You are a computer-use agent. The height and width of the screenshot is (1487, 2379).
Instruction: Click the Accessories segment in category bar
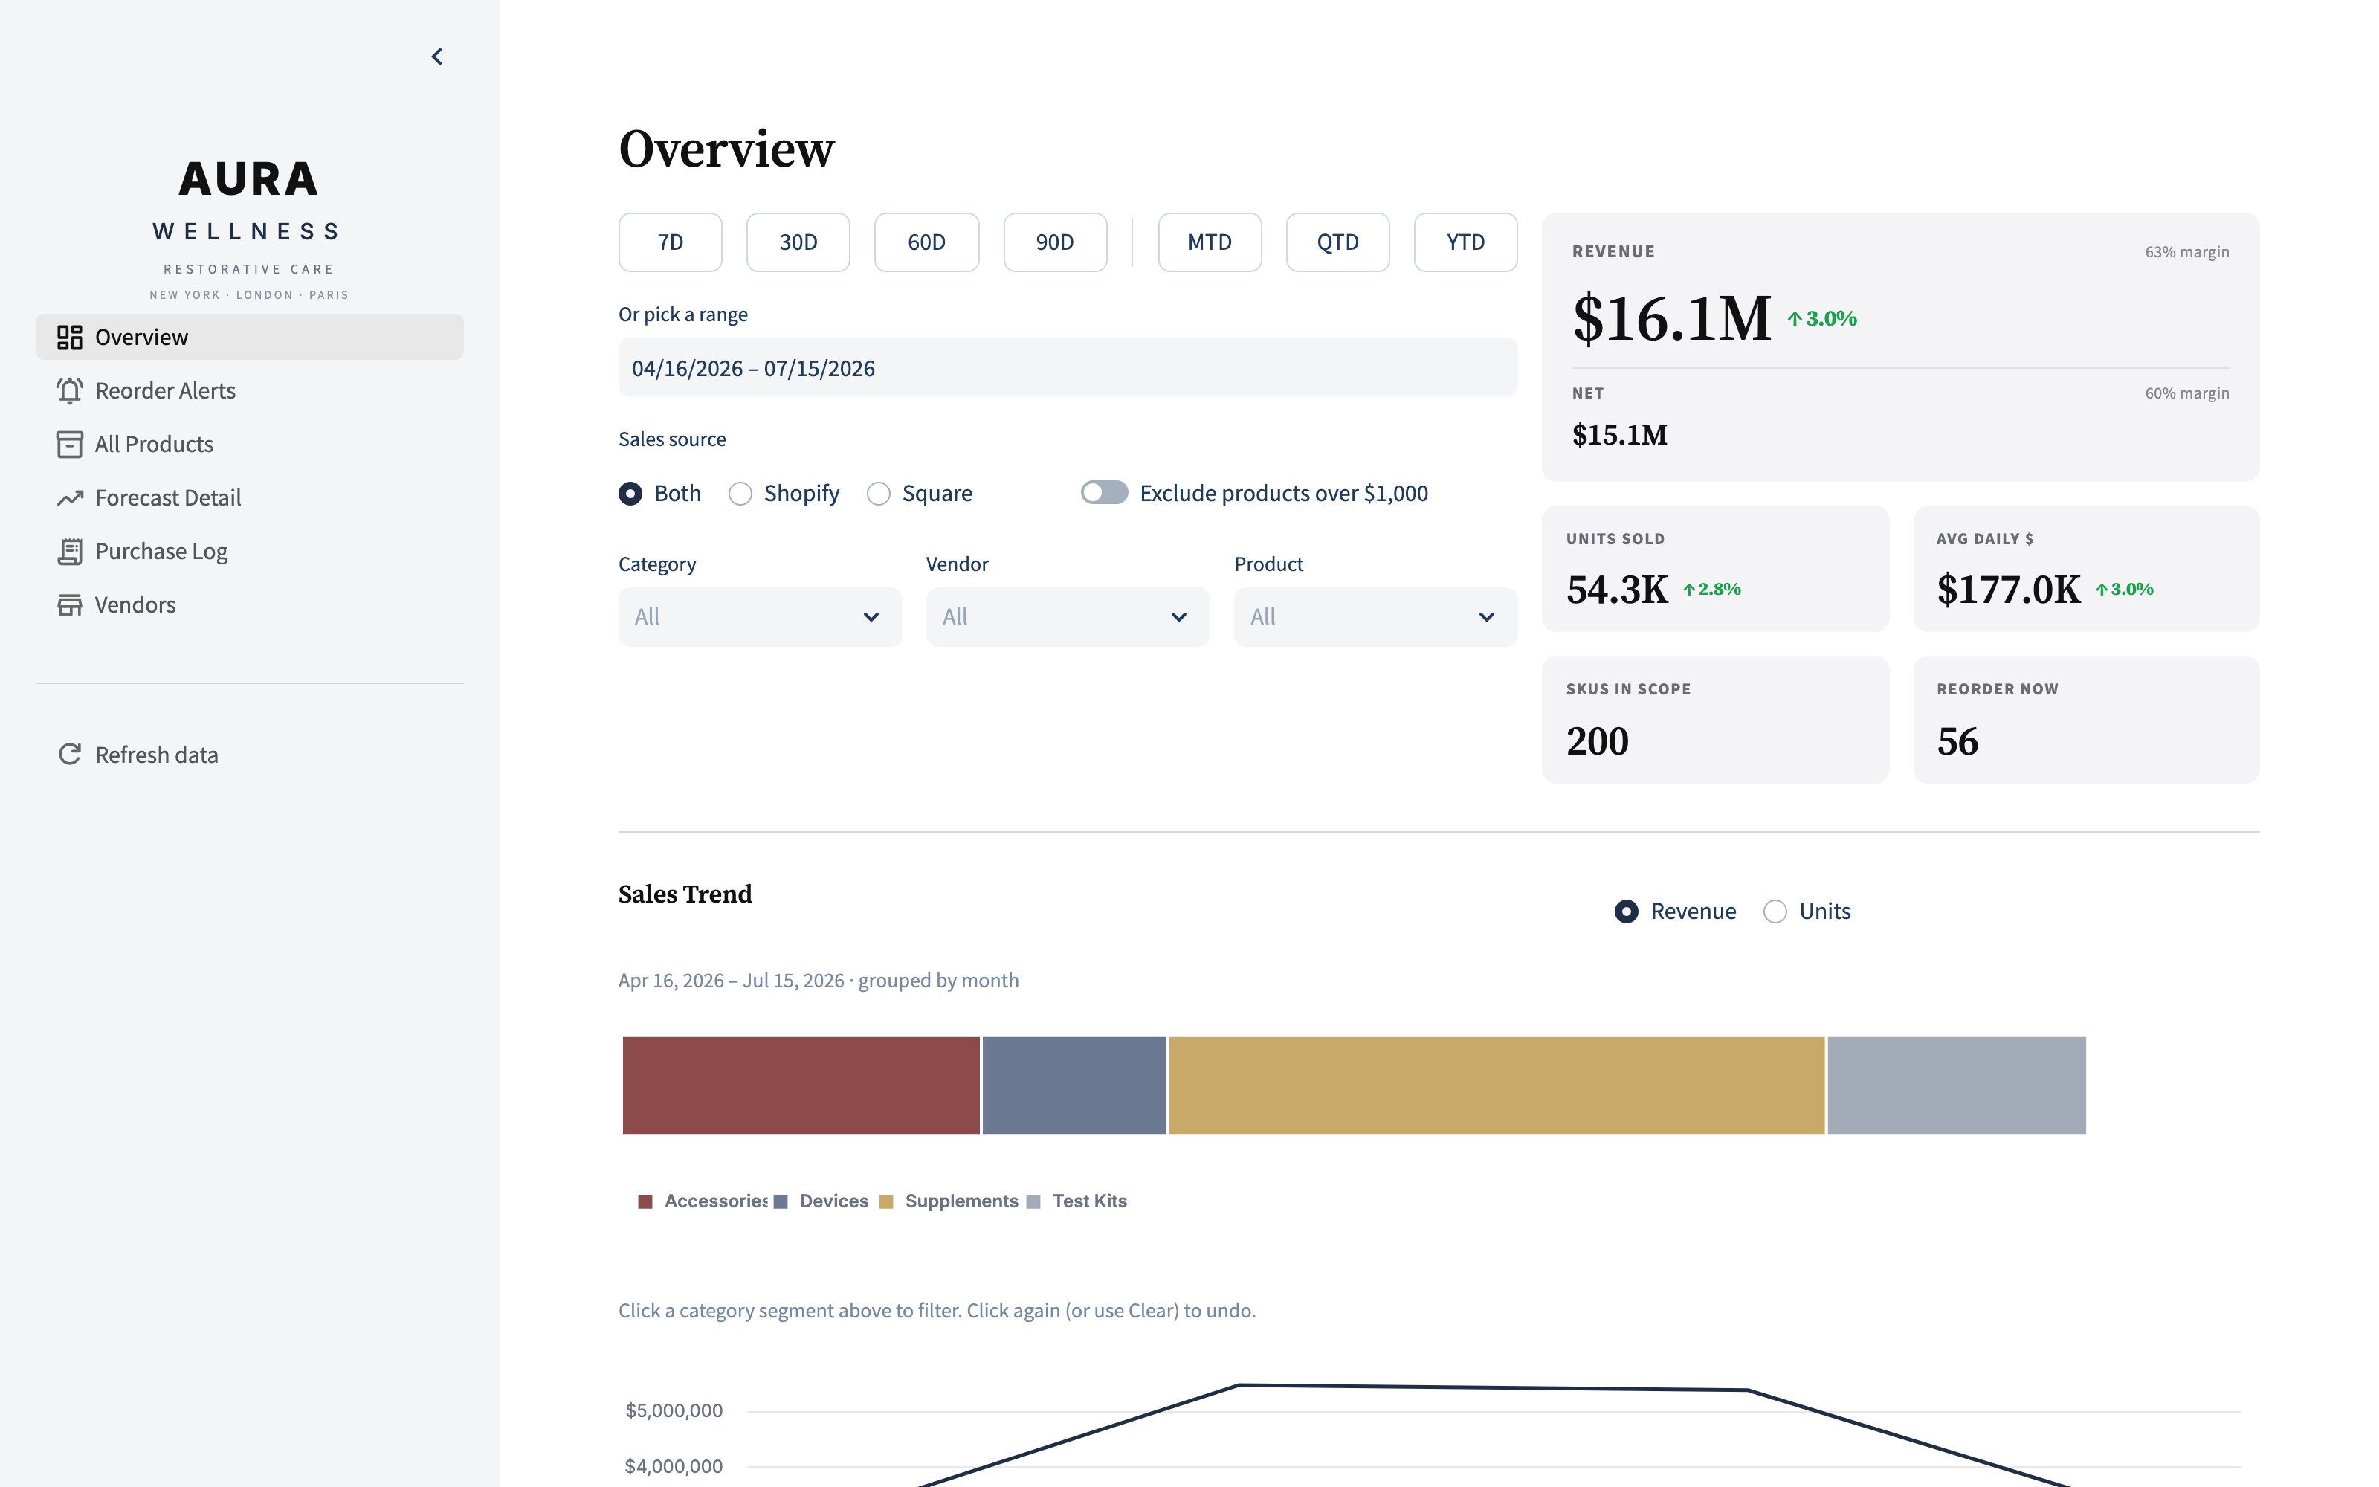(801, 1085)
